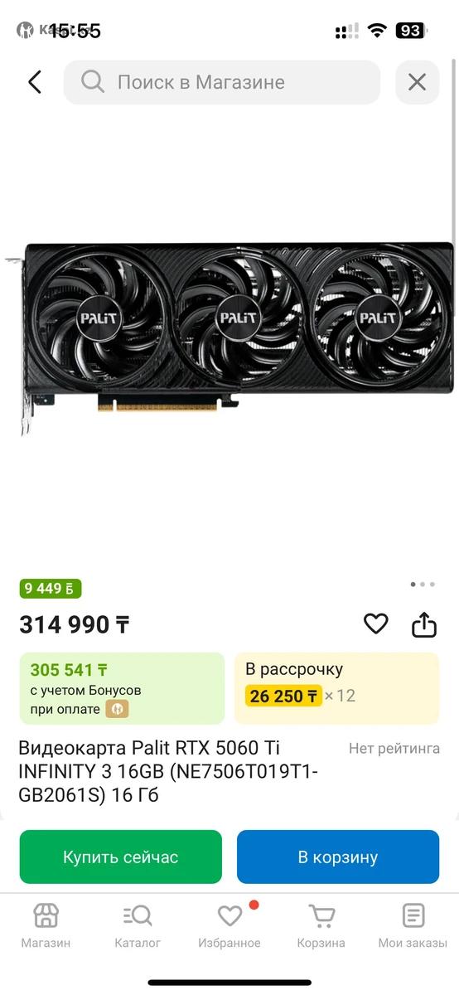Open the 305 541 ₸ bonus price panel
459x995 pixels.
point(122,688)
